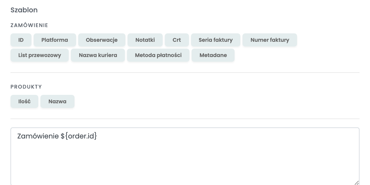Insert the Ilość product variable

tap(24, 101)
